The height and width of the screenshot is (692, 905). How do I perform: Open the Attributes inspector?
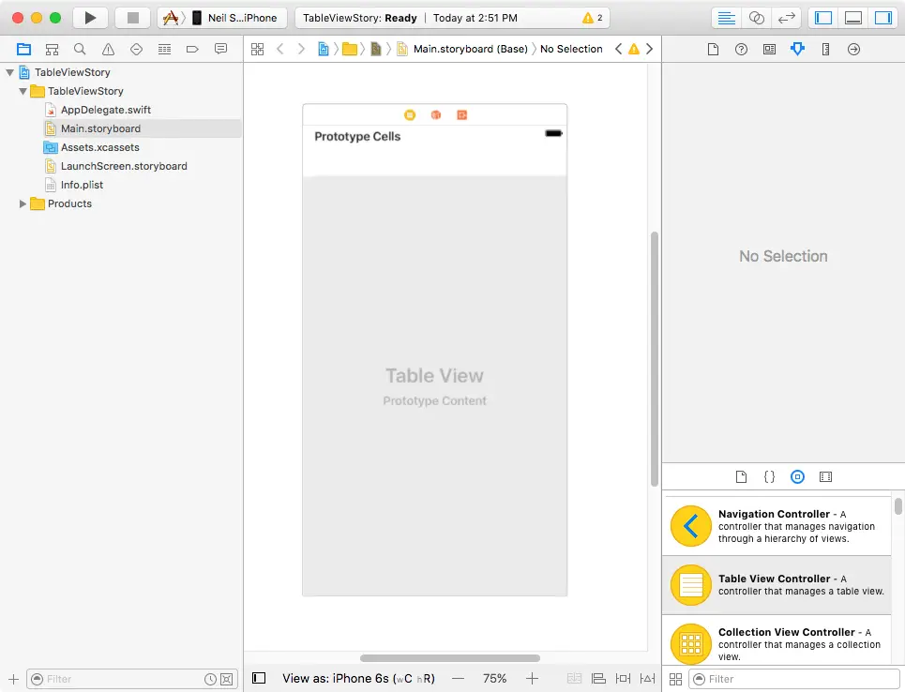click(797, 49)
